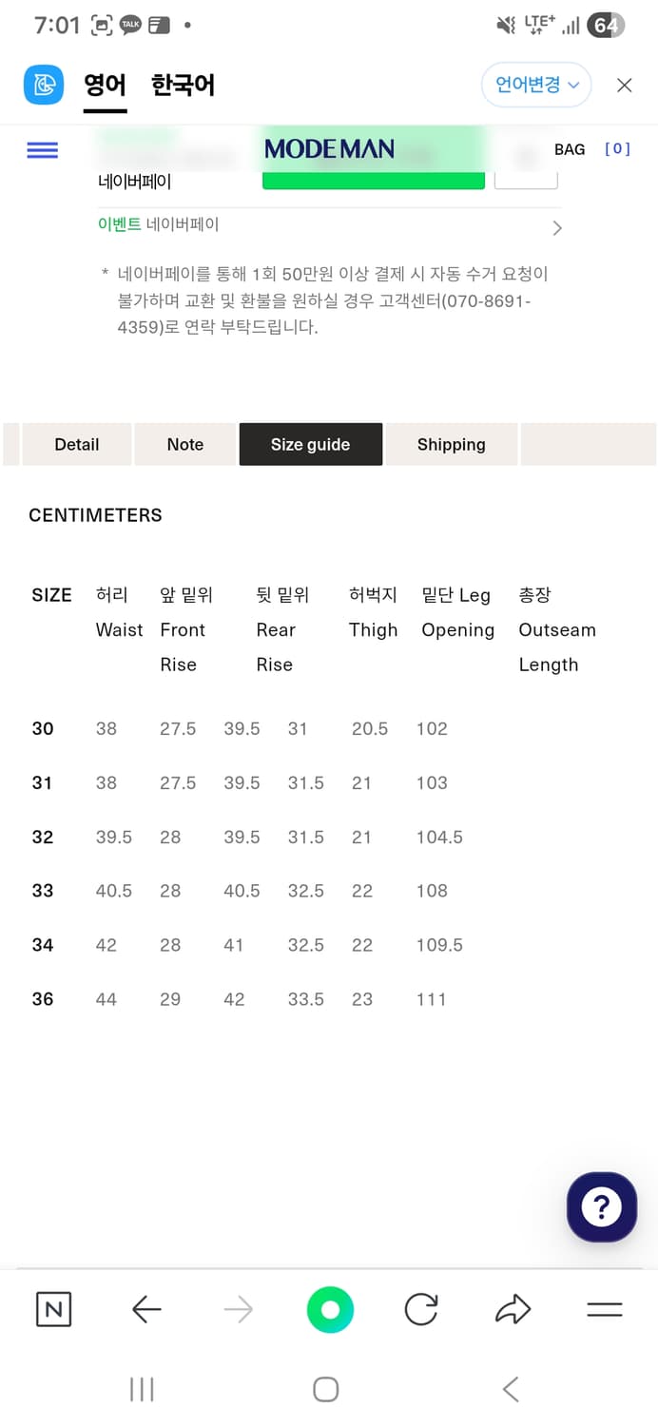Tap the floating help question mark icon
This screenshot has height=1426, width=658.
point(601,1206)
